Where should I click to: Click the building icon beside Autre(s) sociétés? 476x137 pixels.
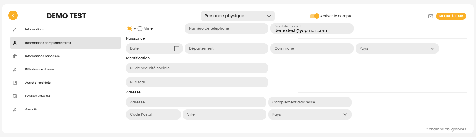(15, 83)
